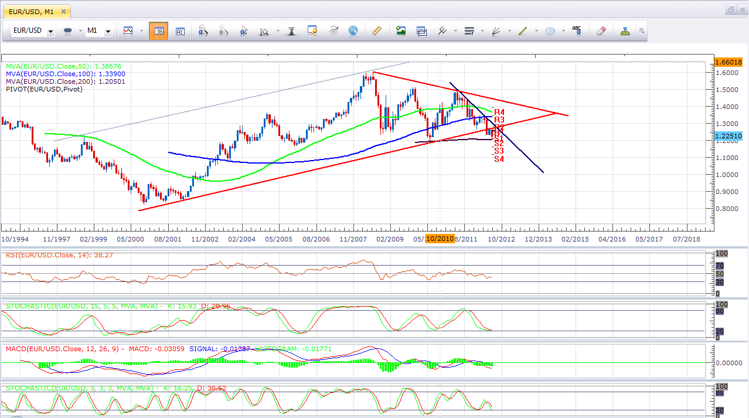Click the 1.0000 price axis label
Screen dimensions: 749x418
(727, 175)
